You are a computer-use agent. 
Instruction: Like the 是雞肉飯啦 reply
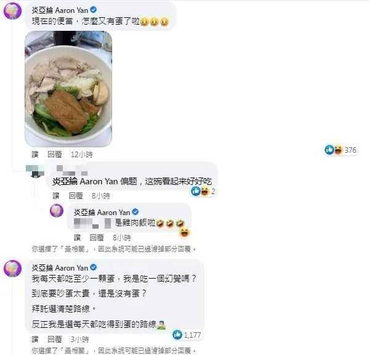point(77,238)
